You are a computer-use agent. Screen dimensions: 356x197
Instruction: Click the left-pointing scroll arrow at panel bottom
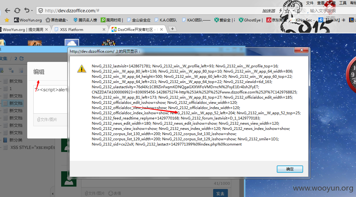tap(53, 194)
